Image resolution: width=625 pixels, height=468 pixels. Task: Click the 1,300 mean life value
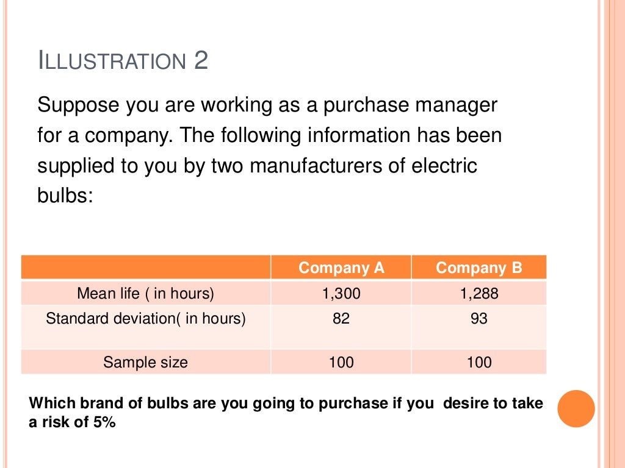(x=341, y=294)
